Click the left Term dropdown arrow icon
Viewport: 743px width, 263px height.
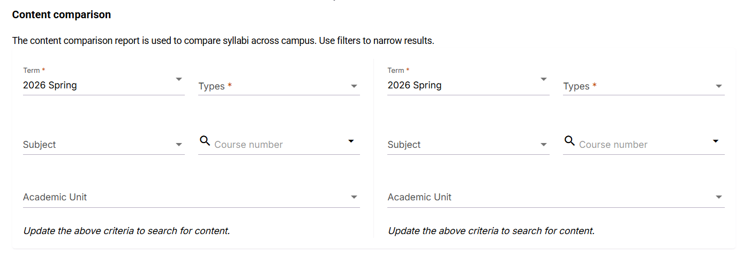(x=179, y=79)
